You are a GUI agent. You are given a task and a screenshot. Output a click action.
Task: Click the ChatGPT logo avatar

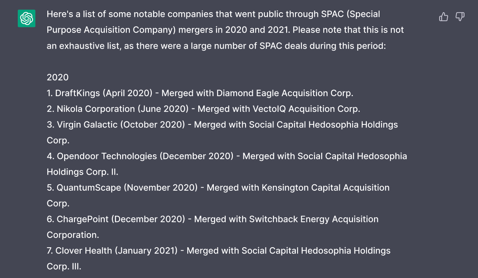click(27, 18)
